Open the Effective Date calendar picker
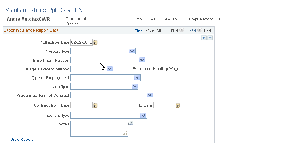Image resolution: width=297 pixels, height=147 pixels. pos(95,42)
